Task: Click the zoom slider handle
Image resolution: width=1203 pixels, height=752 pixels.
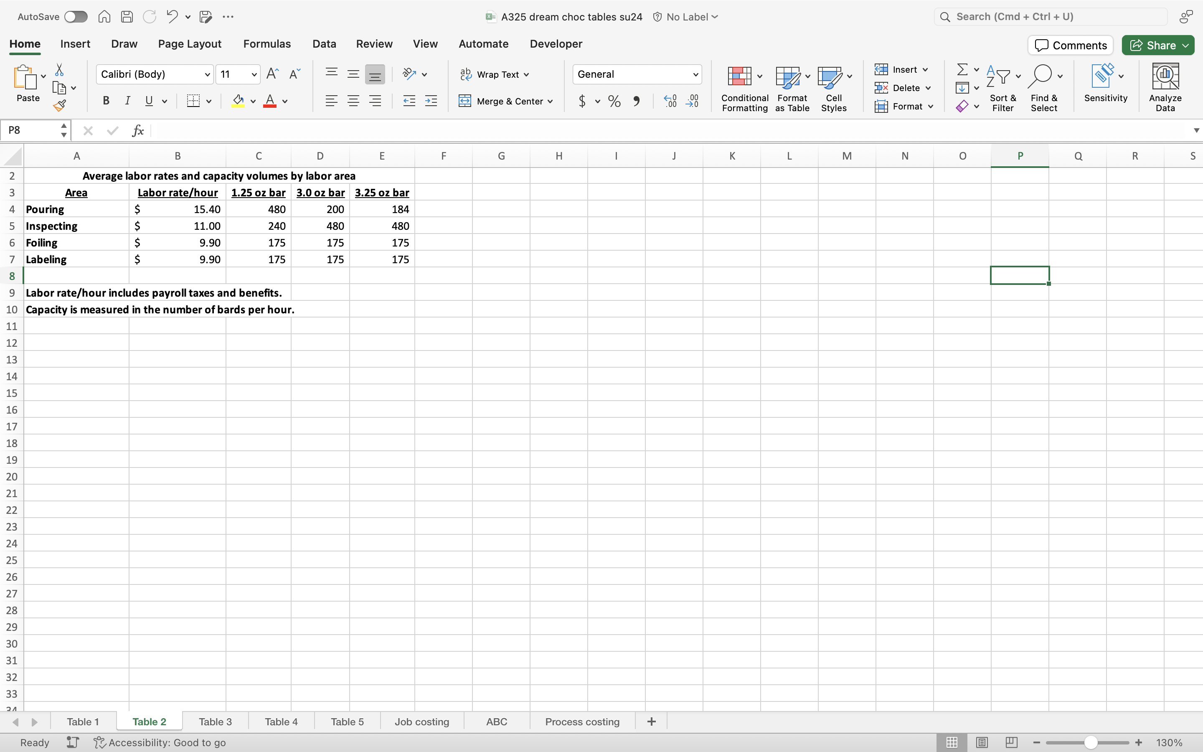Action: coord(1091,742)
